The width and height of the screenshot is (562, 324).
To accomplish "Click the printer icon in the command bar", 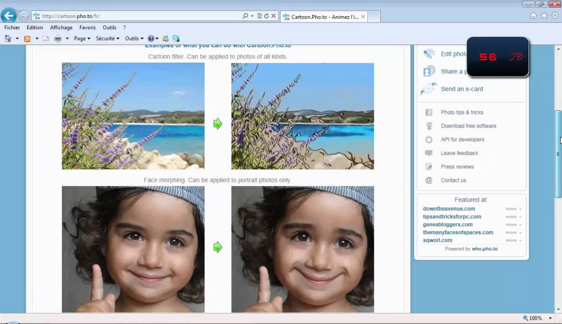I will click(x=58, y=39).
